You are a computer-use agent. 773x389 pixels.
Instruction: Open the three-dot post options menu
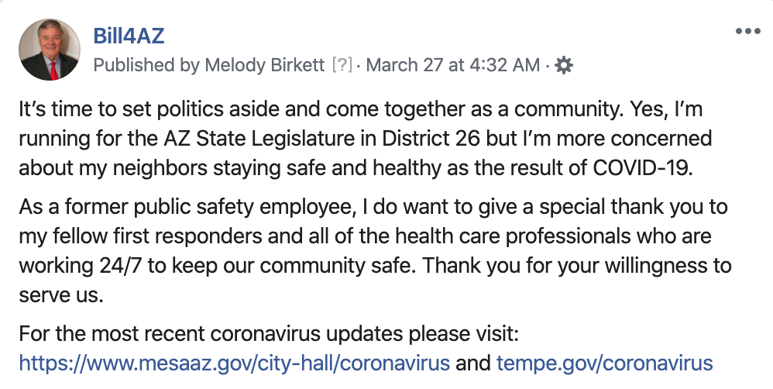click(747, 31)
